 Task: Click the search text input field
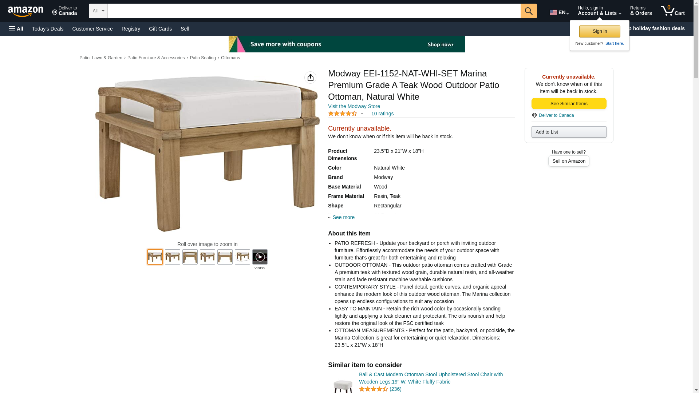[x=314, y=11]
